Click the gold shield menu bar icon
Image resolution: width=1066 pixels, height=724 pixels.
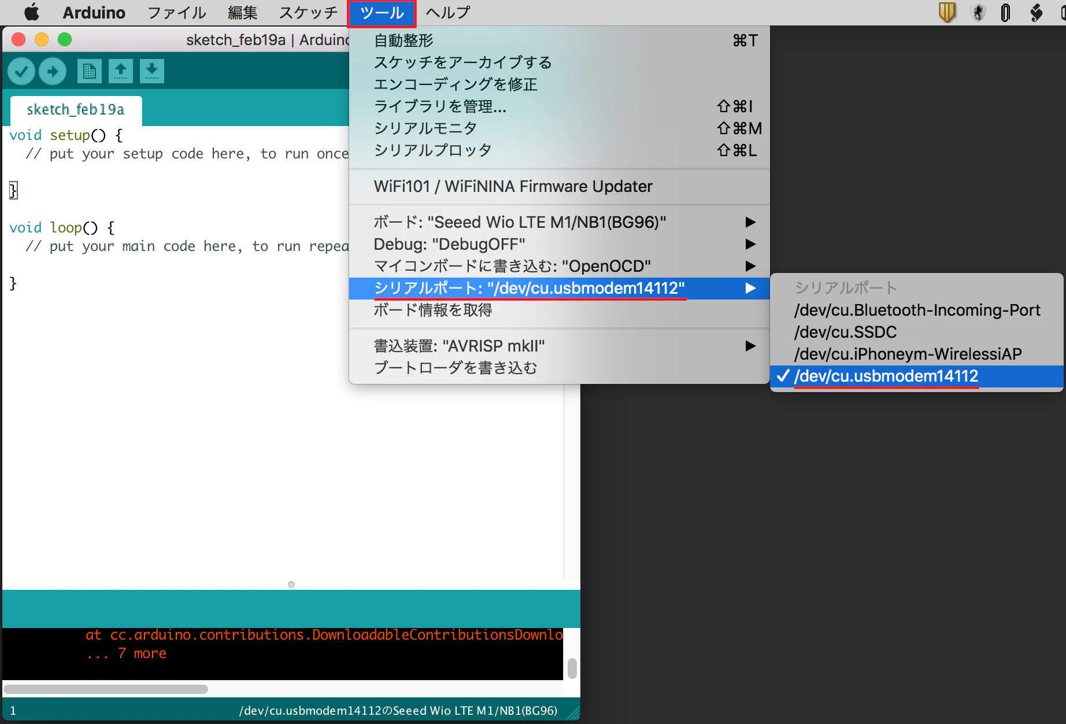point(947,12)
